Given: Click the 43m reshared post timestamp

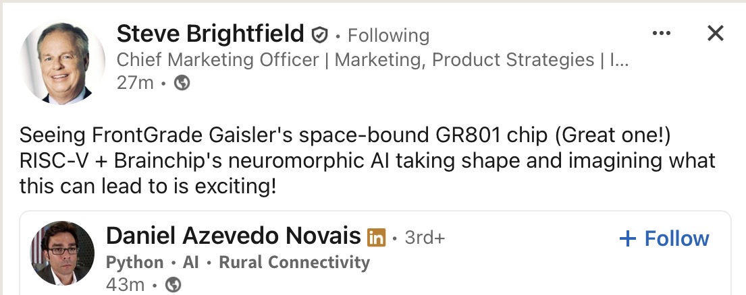Looking at the screenshot, I should point(125,285).
